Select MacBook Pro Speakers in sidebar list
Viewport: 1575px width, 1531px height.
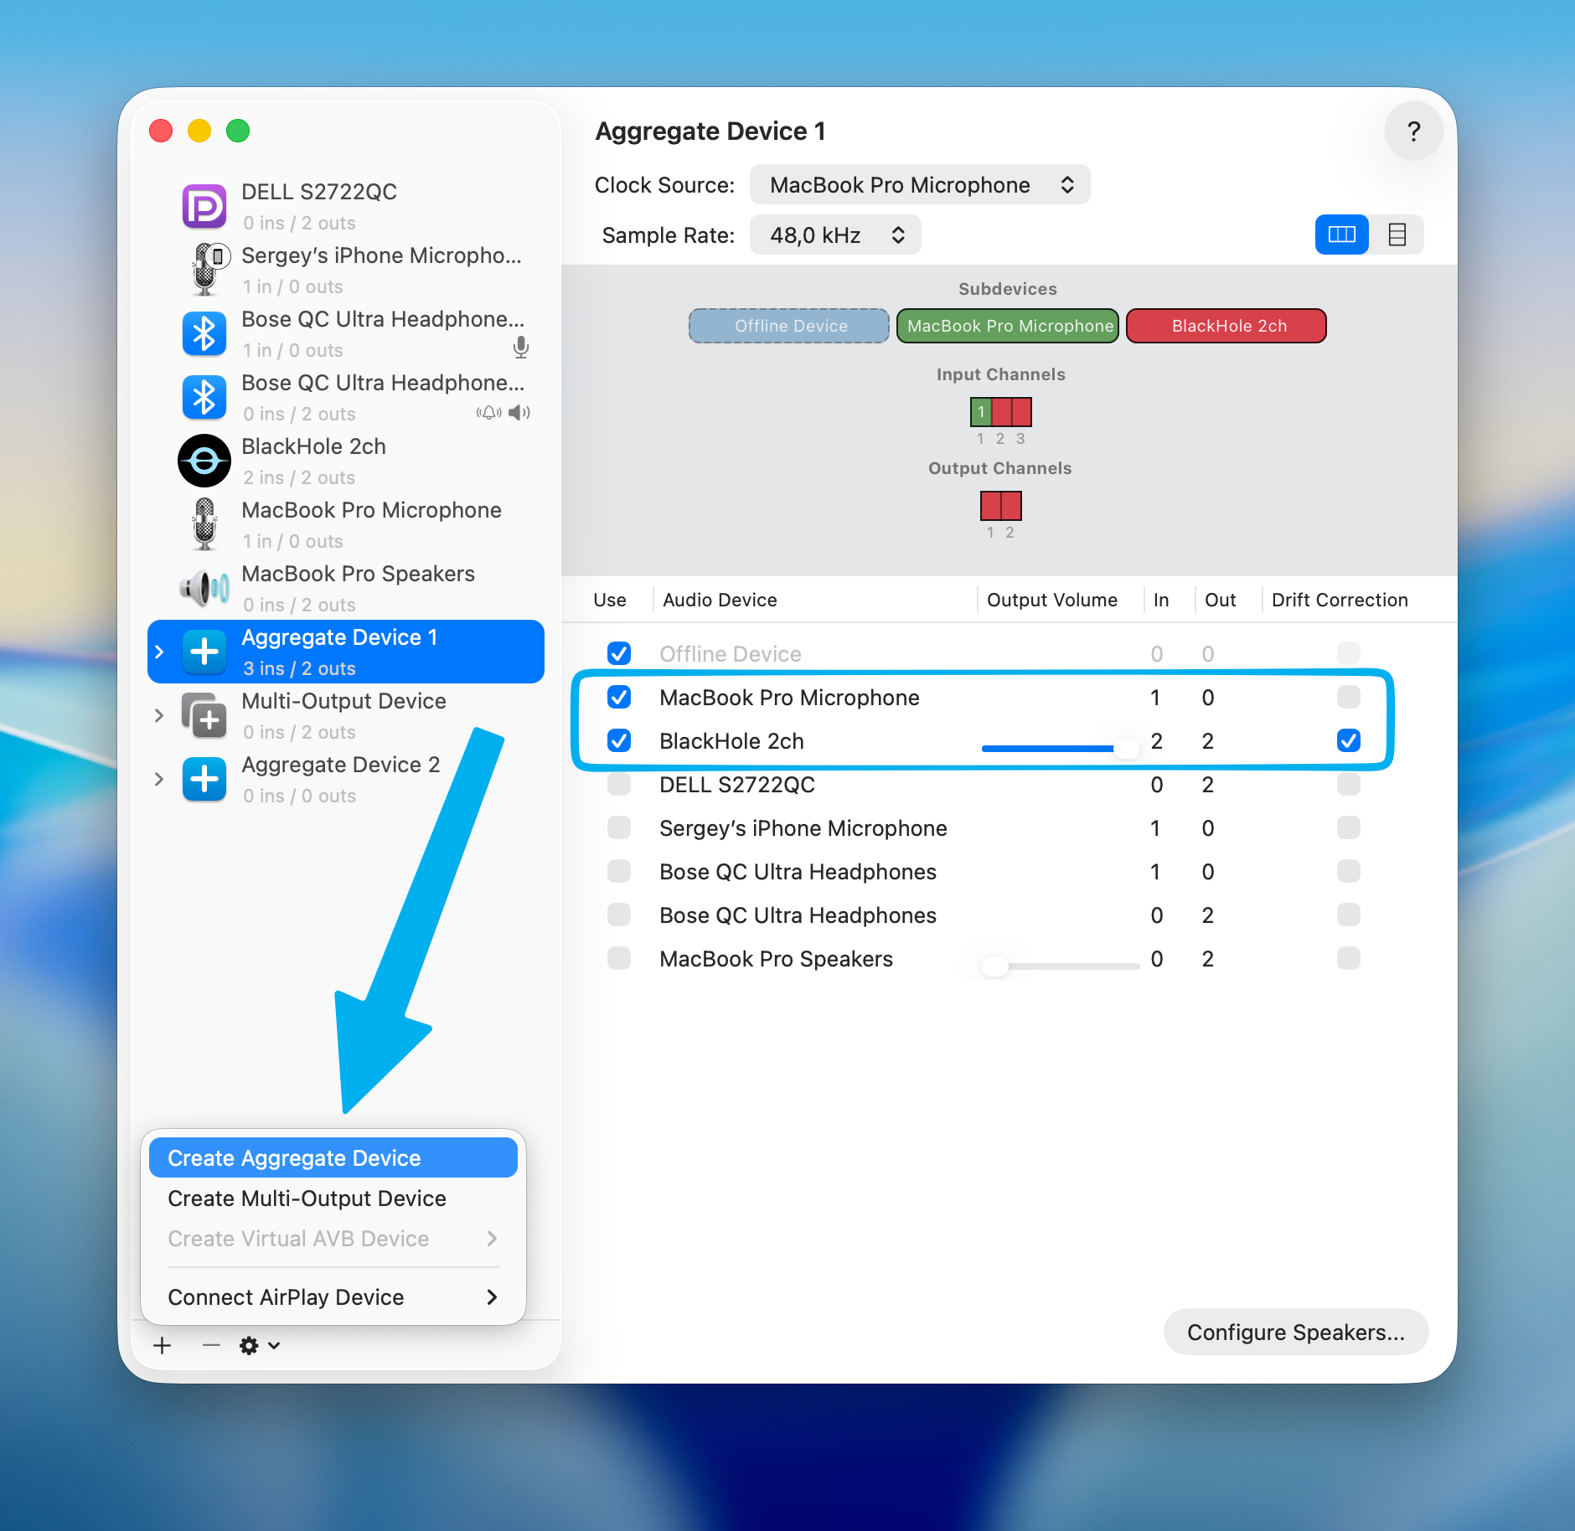coord(346,588)
